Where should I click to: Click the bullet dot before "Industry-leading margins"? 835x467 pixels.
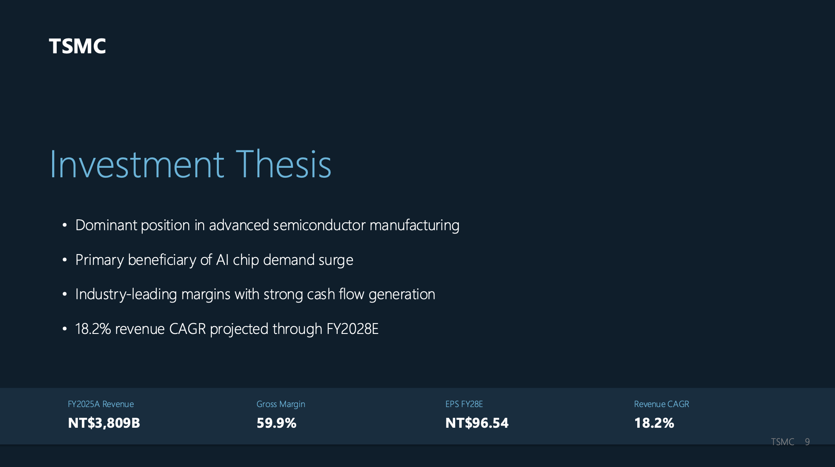coord(65,294)
